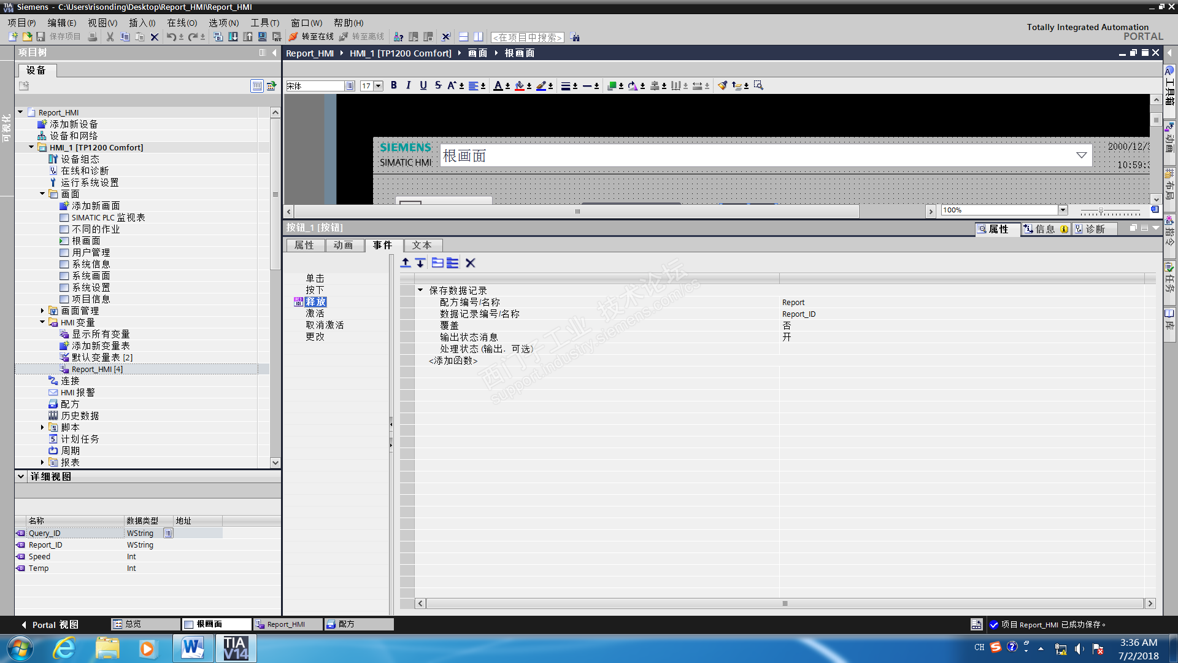Image resolution: width=1178 pixels, height=663 pixels.
Task: Click the undo arrow icon
Action: [x=171, y=37]
